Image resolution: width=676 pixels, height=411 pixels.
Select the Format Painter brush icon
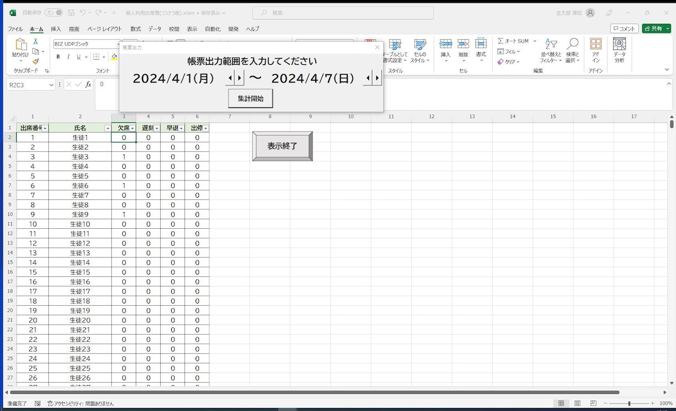35,61
